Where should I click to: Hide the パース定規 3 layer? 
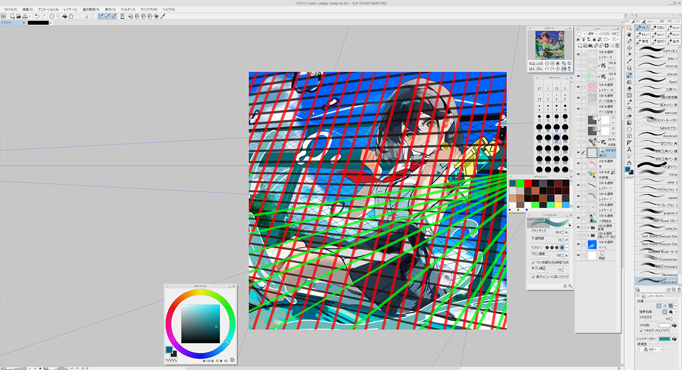pos(579,98)
